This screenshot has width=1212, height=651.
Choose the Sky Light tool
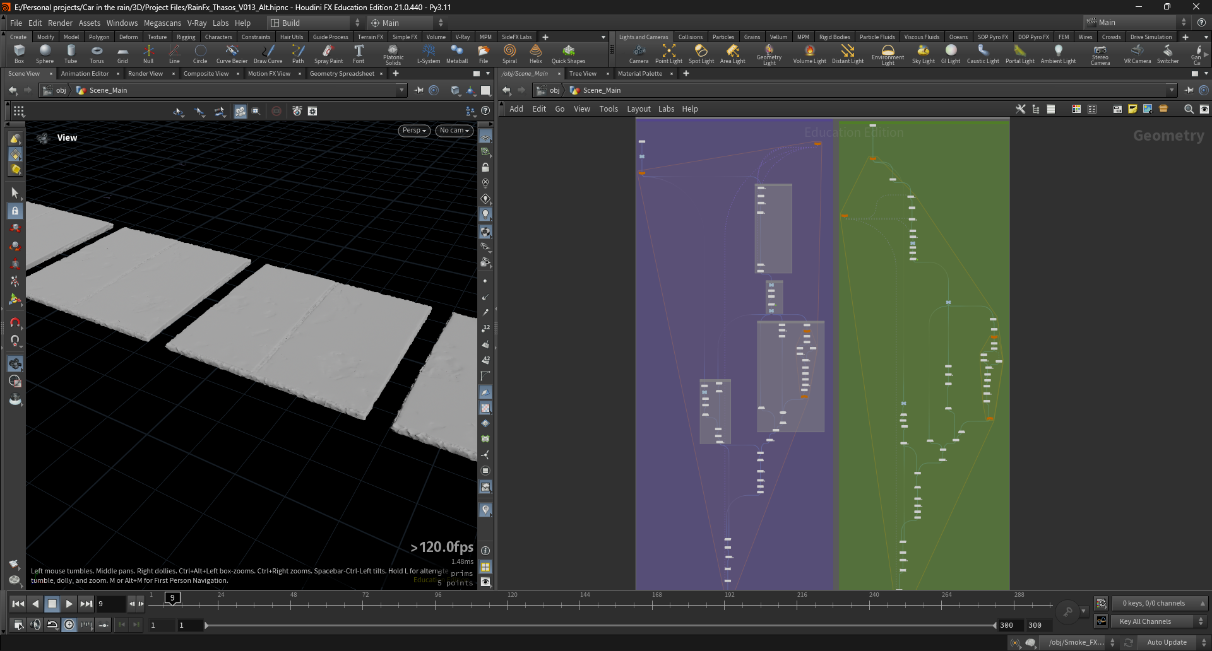pos(923,54)
